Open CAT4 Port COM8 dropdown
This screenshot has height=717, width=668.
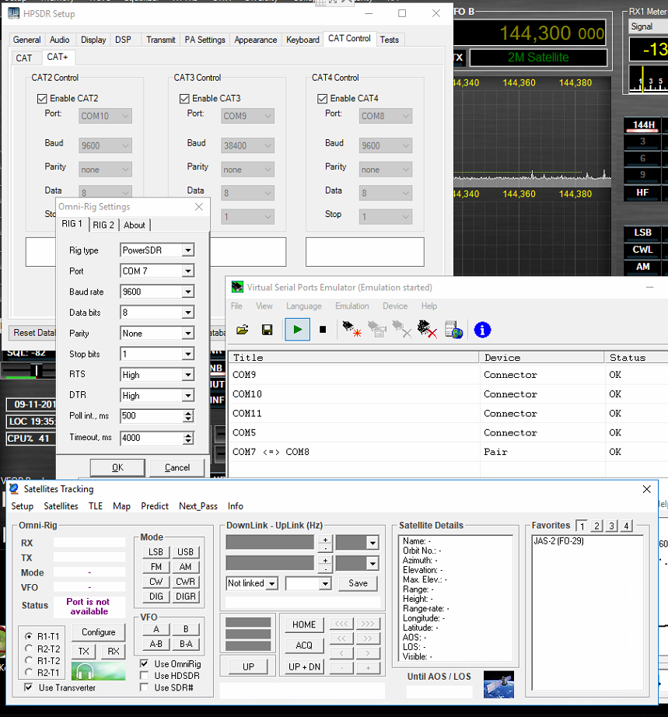click(386, 116)
